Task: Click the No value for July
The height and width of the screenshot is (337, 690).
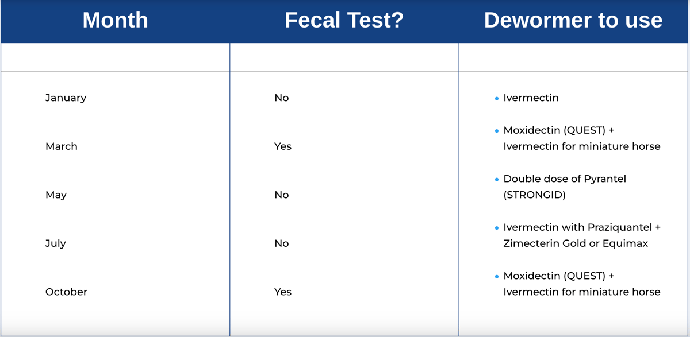Action: [x=282, y=243]
